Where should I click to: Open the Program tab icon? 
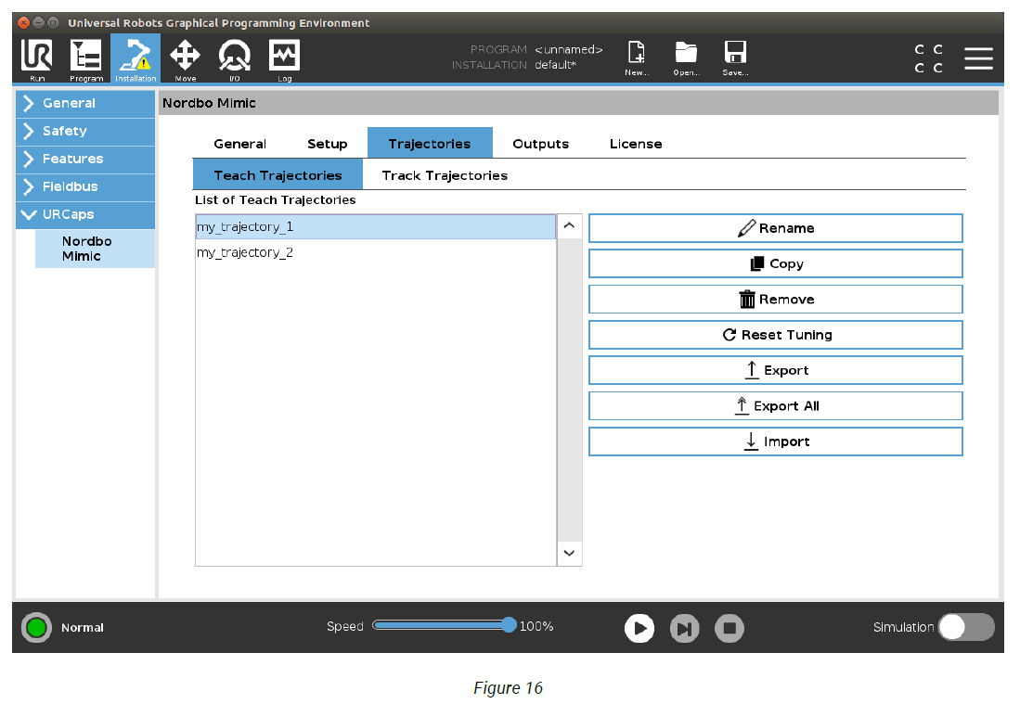[86, 59]
